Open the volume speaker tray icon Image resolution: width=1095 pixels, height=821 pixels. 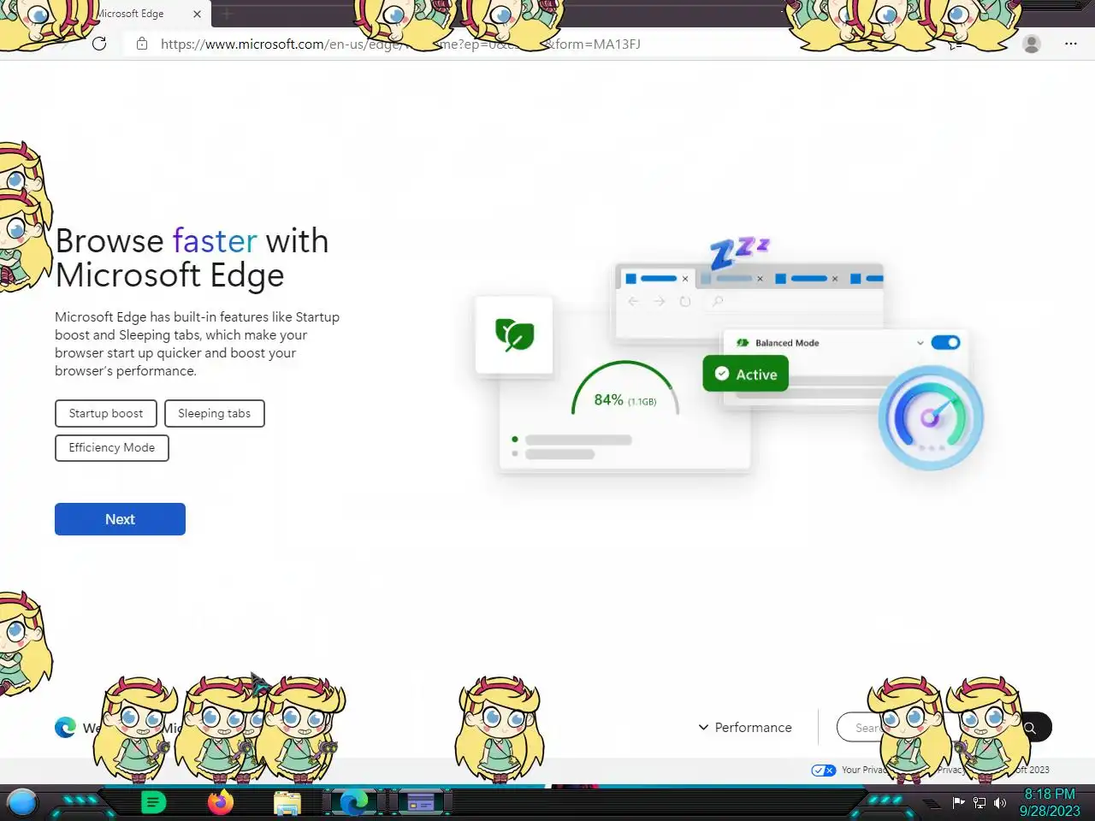click(x=999, y=802)
